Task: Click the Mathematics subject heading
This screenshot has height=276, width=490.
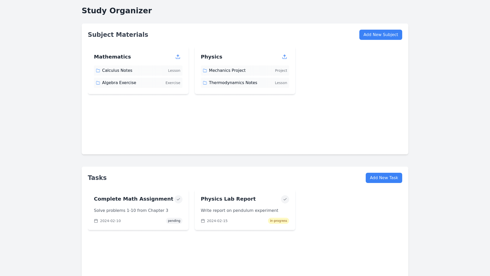Action: (112, 57)
